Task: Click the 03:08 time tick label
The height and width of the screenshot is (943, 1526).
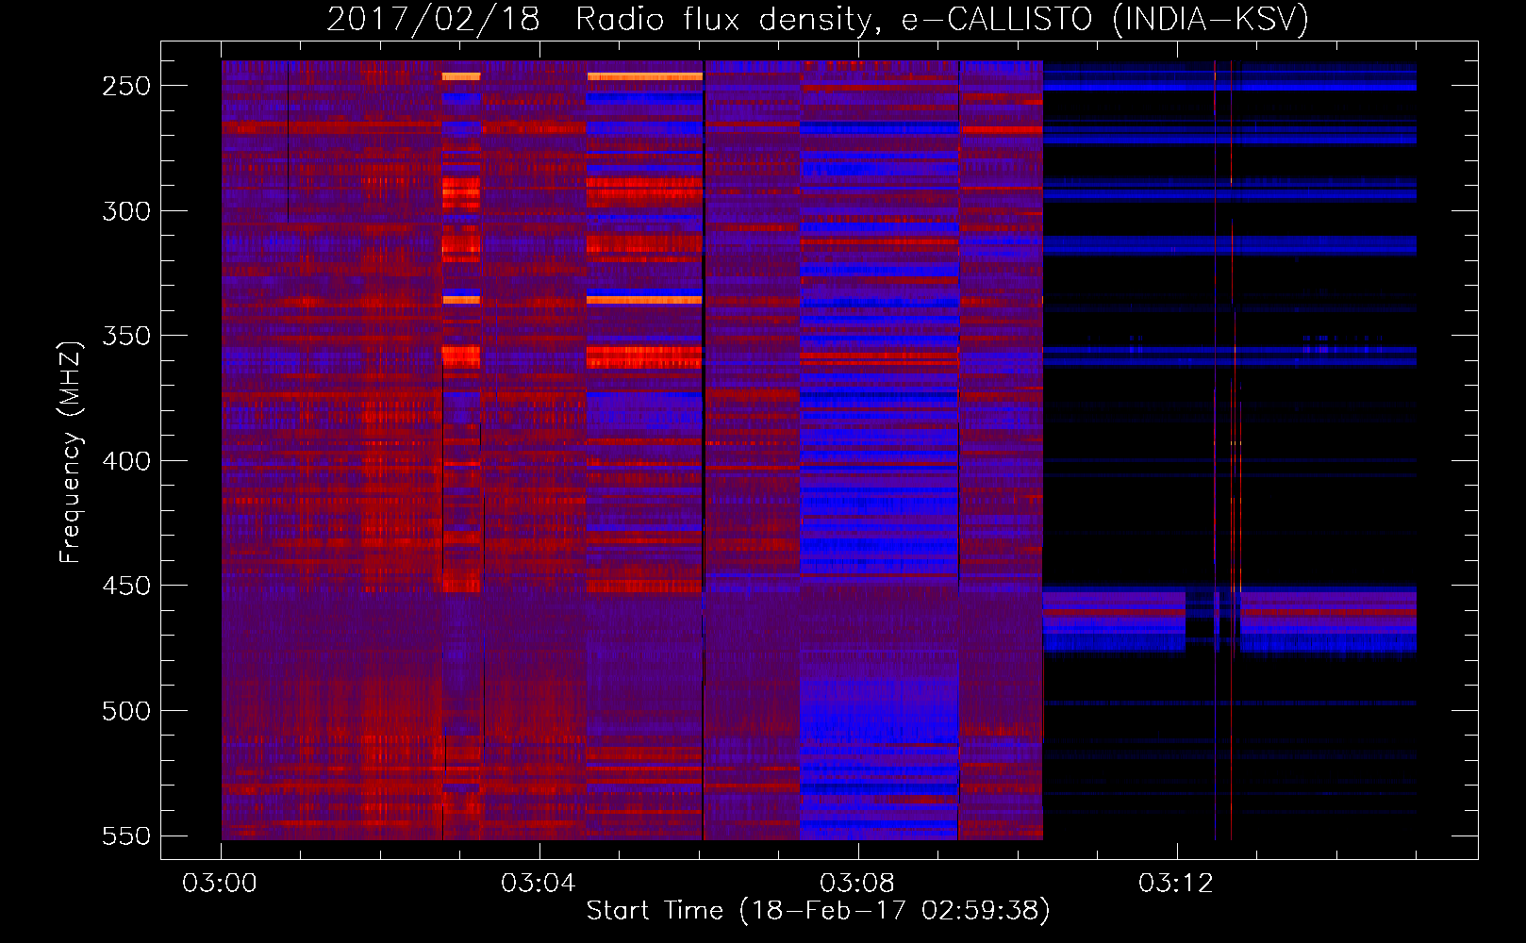Action: 857,884
